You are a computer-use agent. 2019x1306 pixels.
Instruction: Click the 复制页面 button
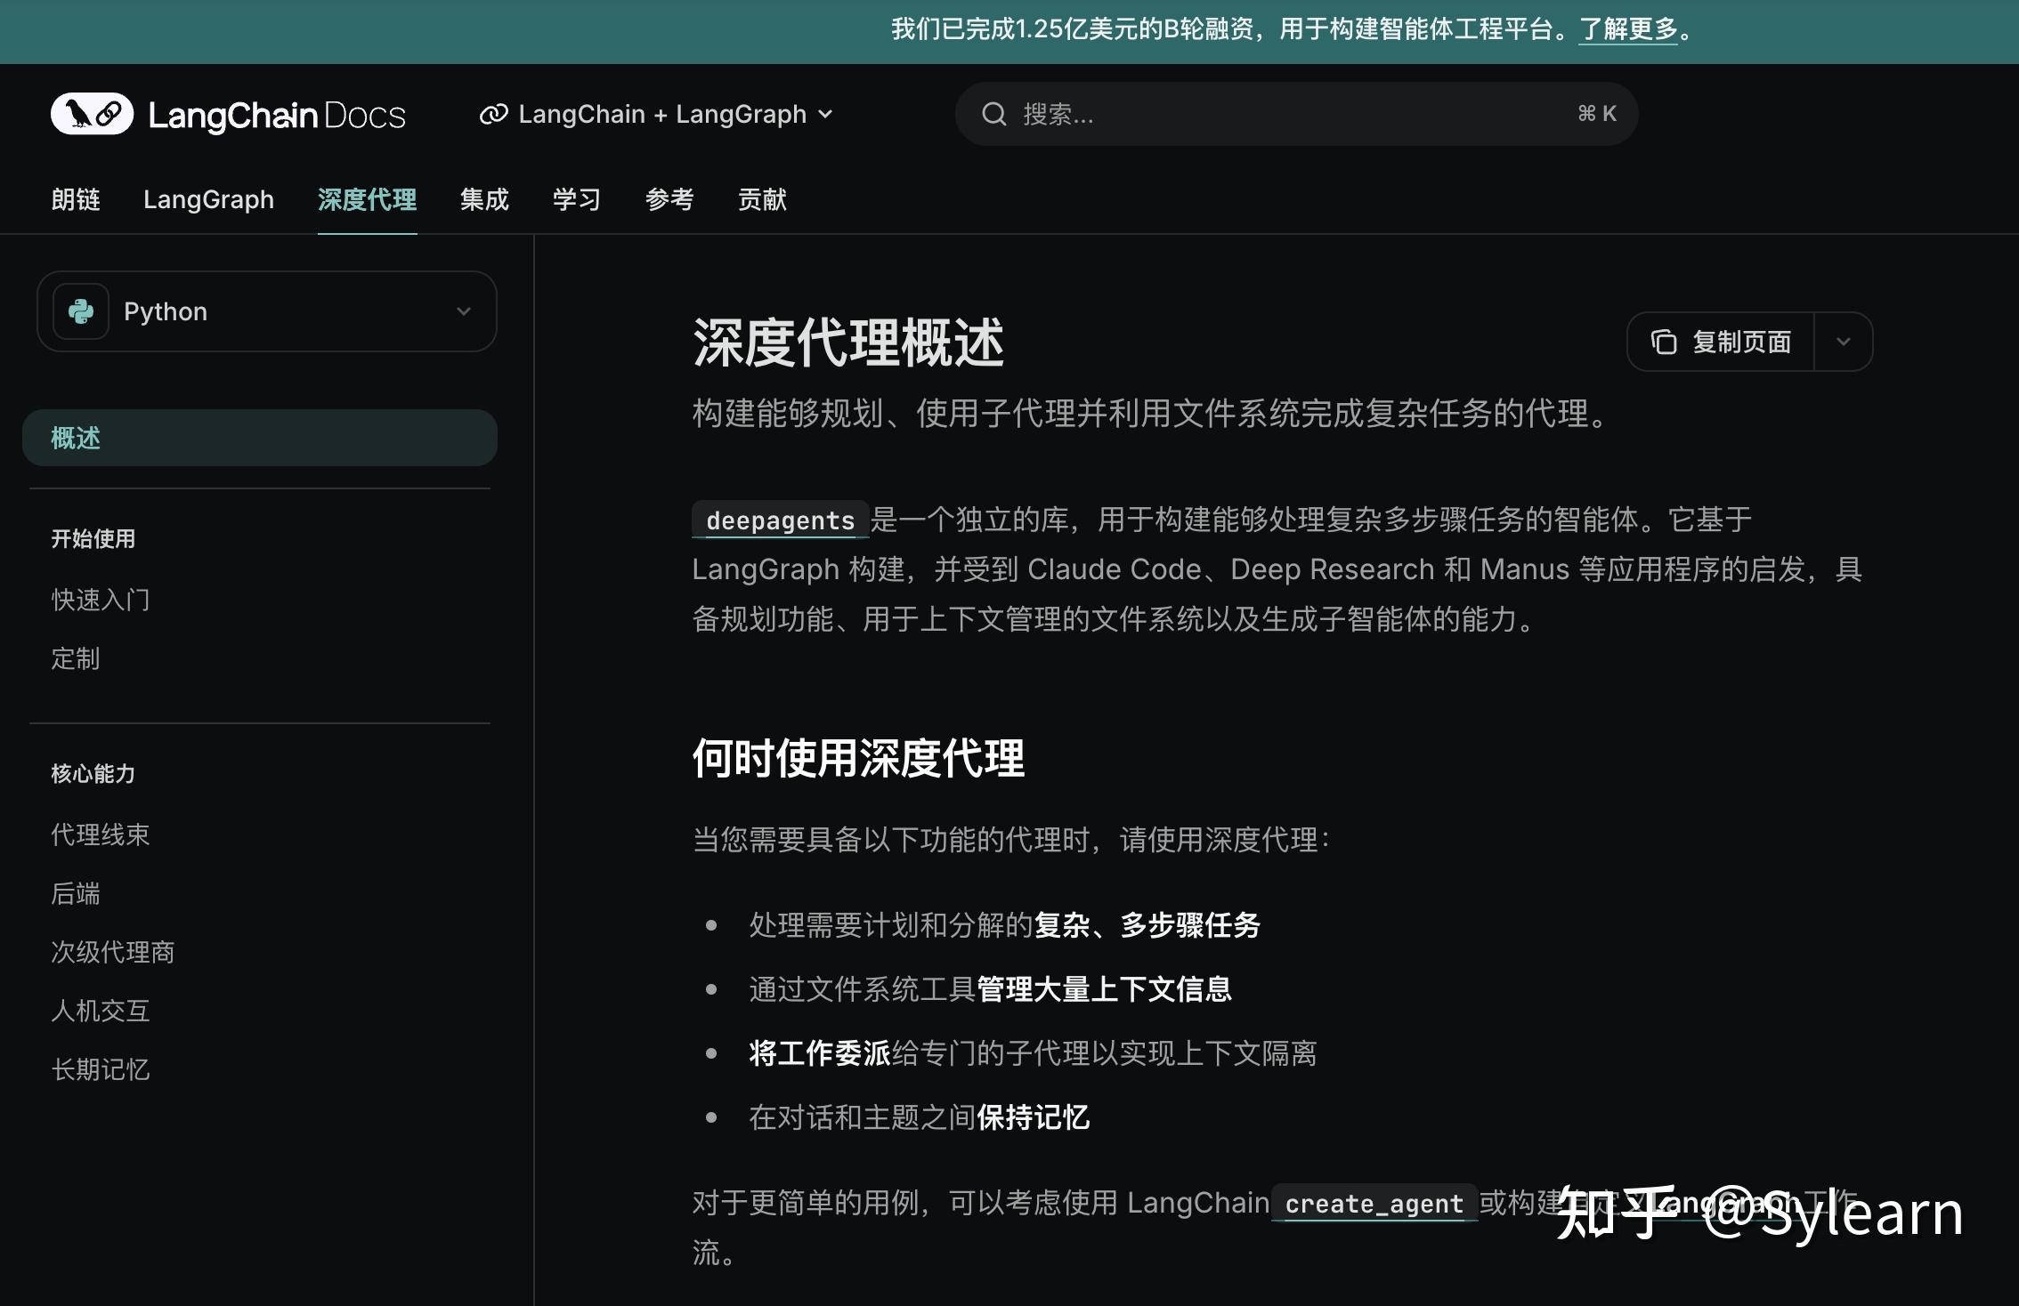click(1721, 342)
